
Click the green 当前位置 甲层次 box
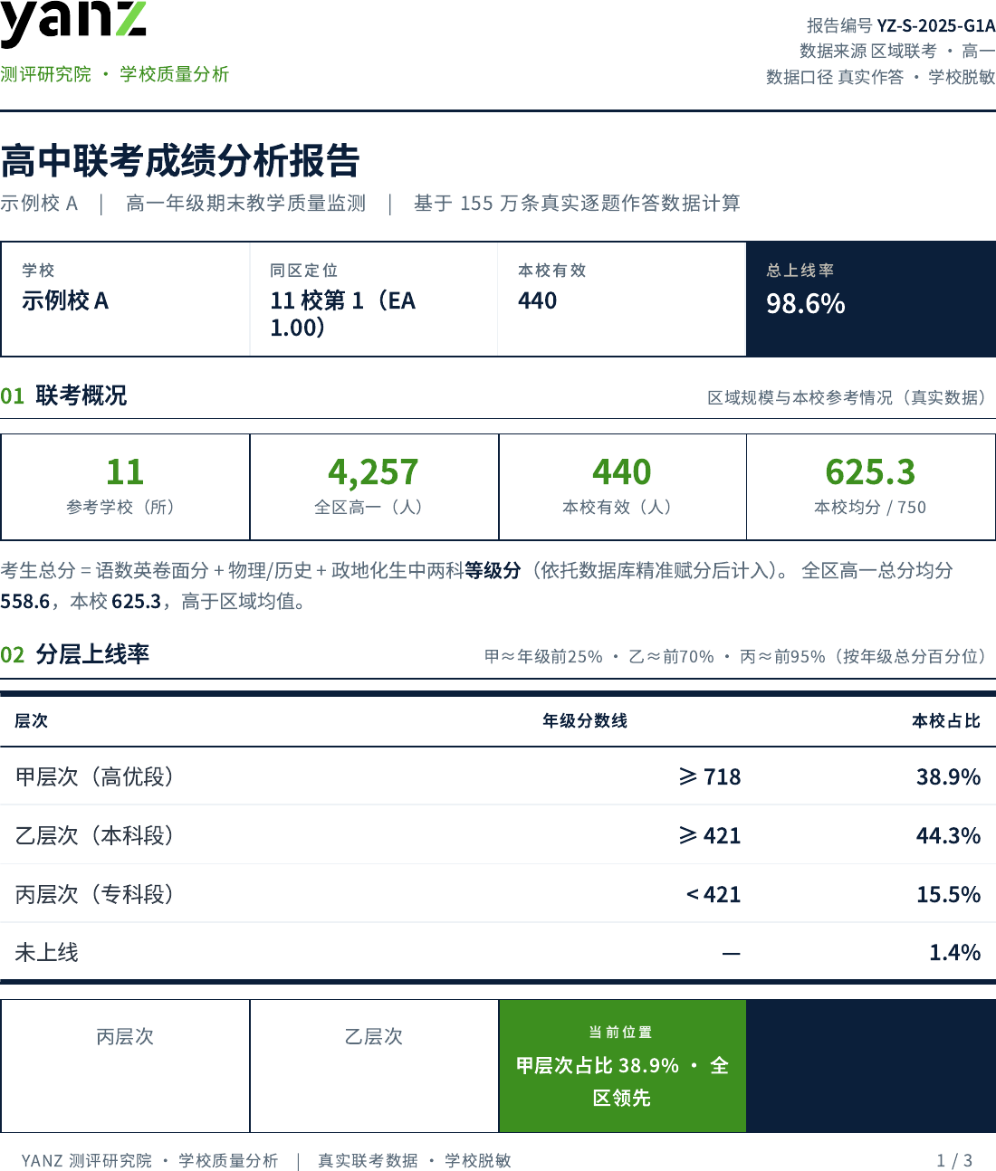pyautogui.click(x=622, y=1066)
